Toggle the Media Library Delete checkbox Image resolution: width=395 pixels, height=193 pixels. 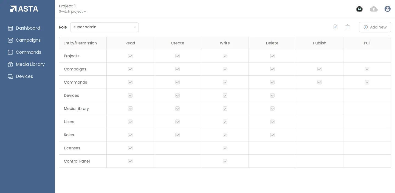tap(272, 109)
